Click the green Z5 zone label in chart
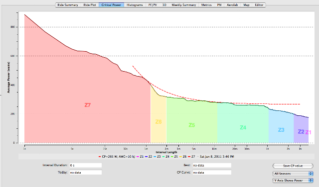The image size is (319, 187). [192, 125]
